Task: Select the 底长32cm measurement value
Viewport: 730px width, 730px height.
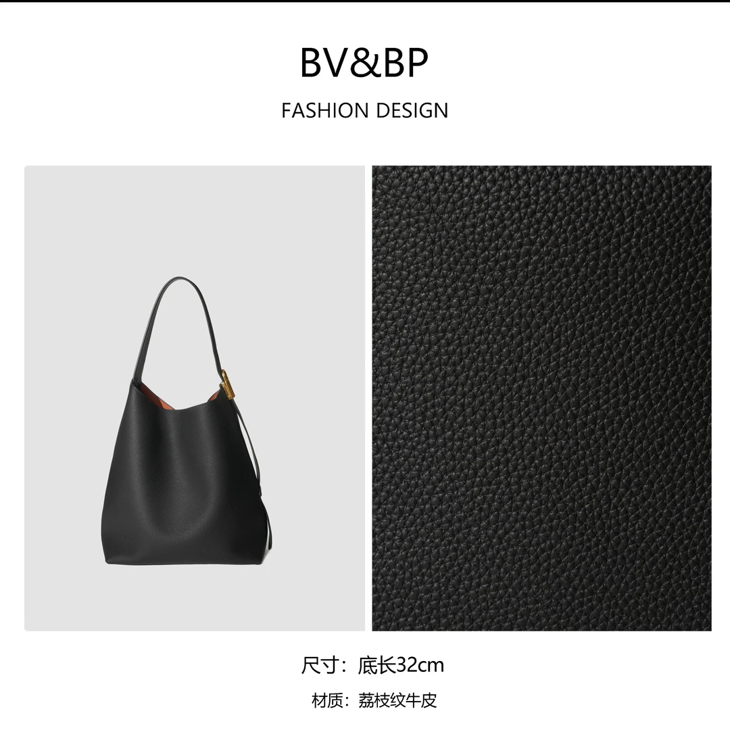Action: [x=401, y=665]
